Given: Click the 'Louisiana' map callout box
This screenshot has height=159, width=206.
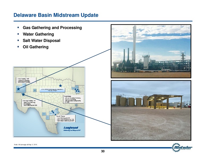Looking at the screenshot, I should click(73, 99).
